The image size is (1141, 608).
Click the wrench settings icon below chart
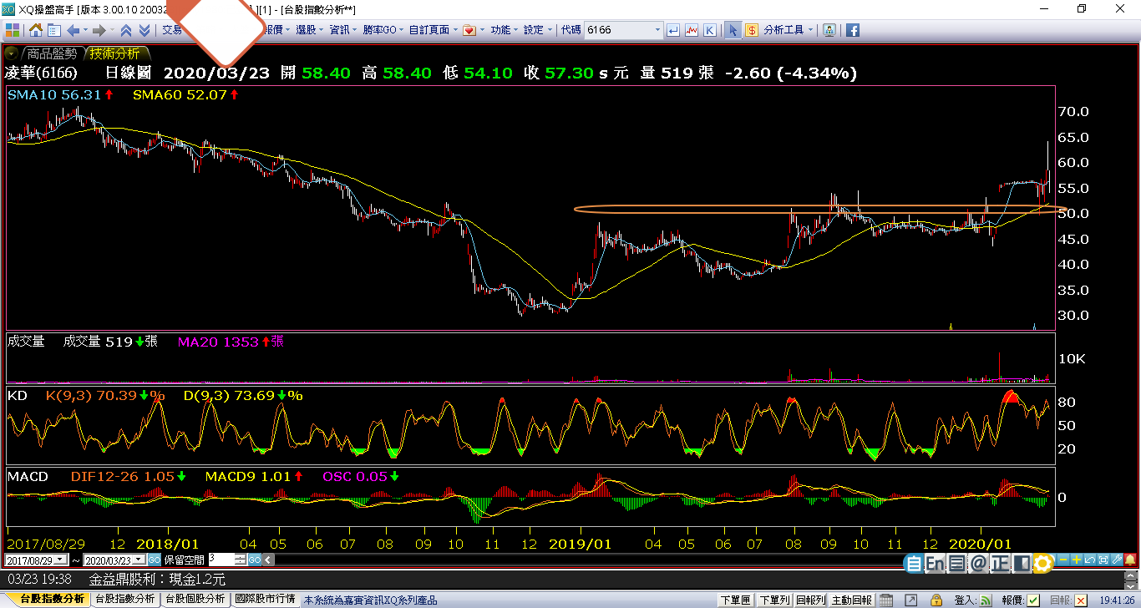[1117, 560]
